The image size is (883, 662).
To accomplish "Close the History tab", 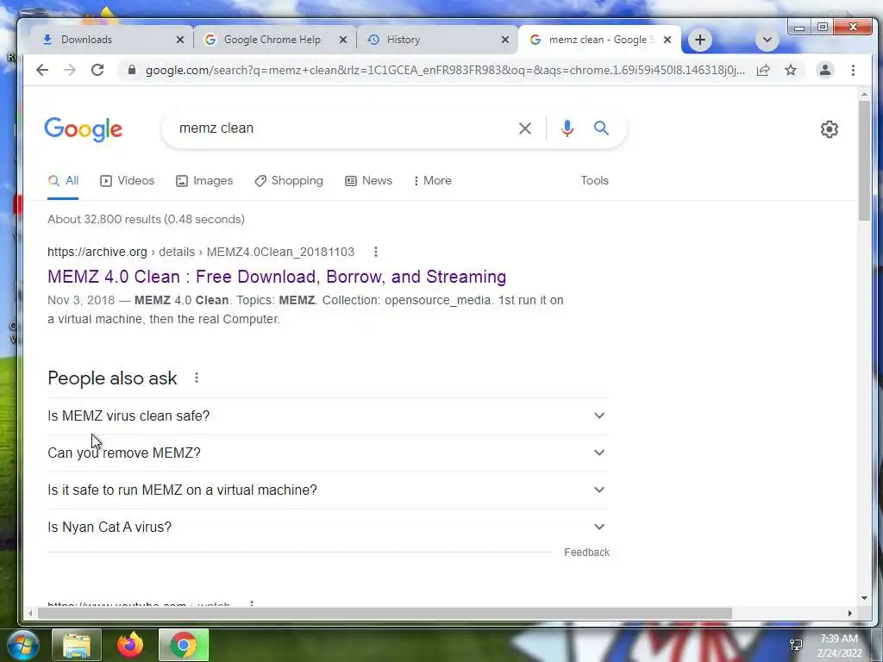I will pos(505,40).
